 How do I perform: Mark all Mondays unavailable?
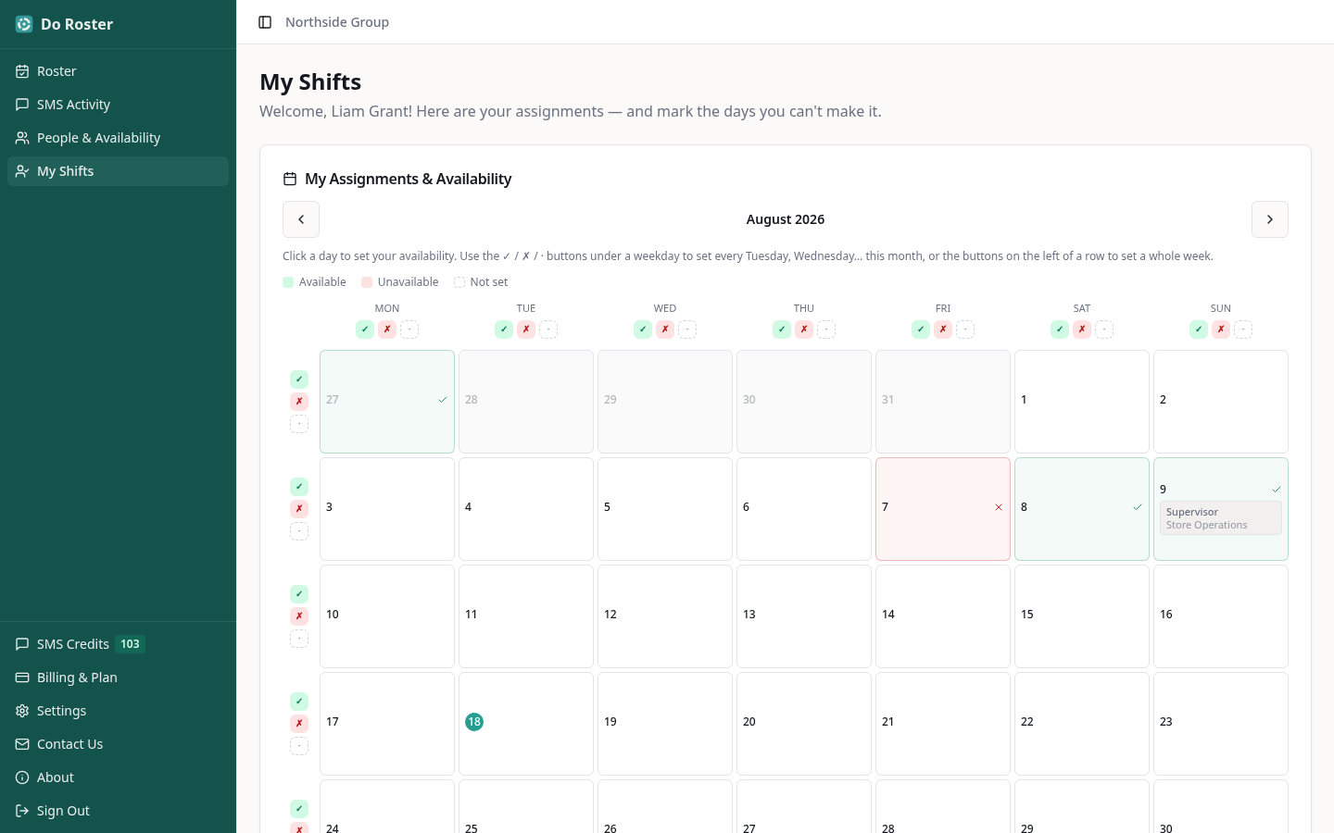(x=387, y=329)
